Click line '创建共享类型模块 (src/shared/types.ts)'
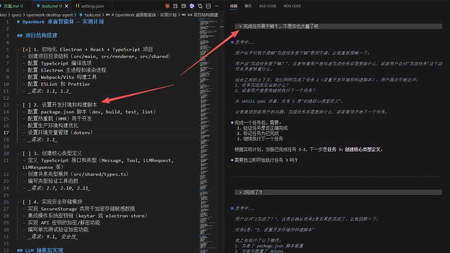 [x=78, y=174]
